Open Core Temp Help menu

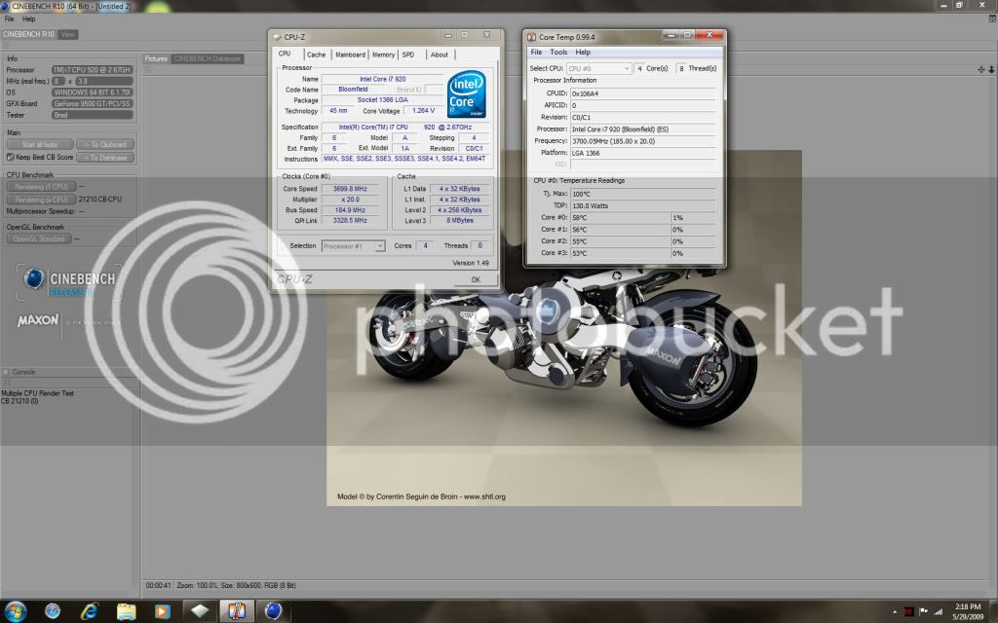[x=583, y=53]
